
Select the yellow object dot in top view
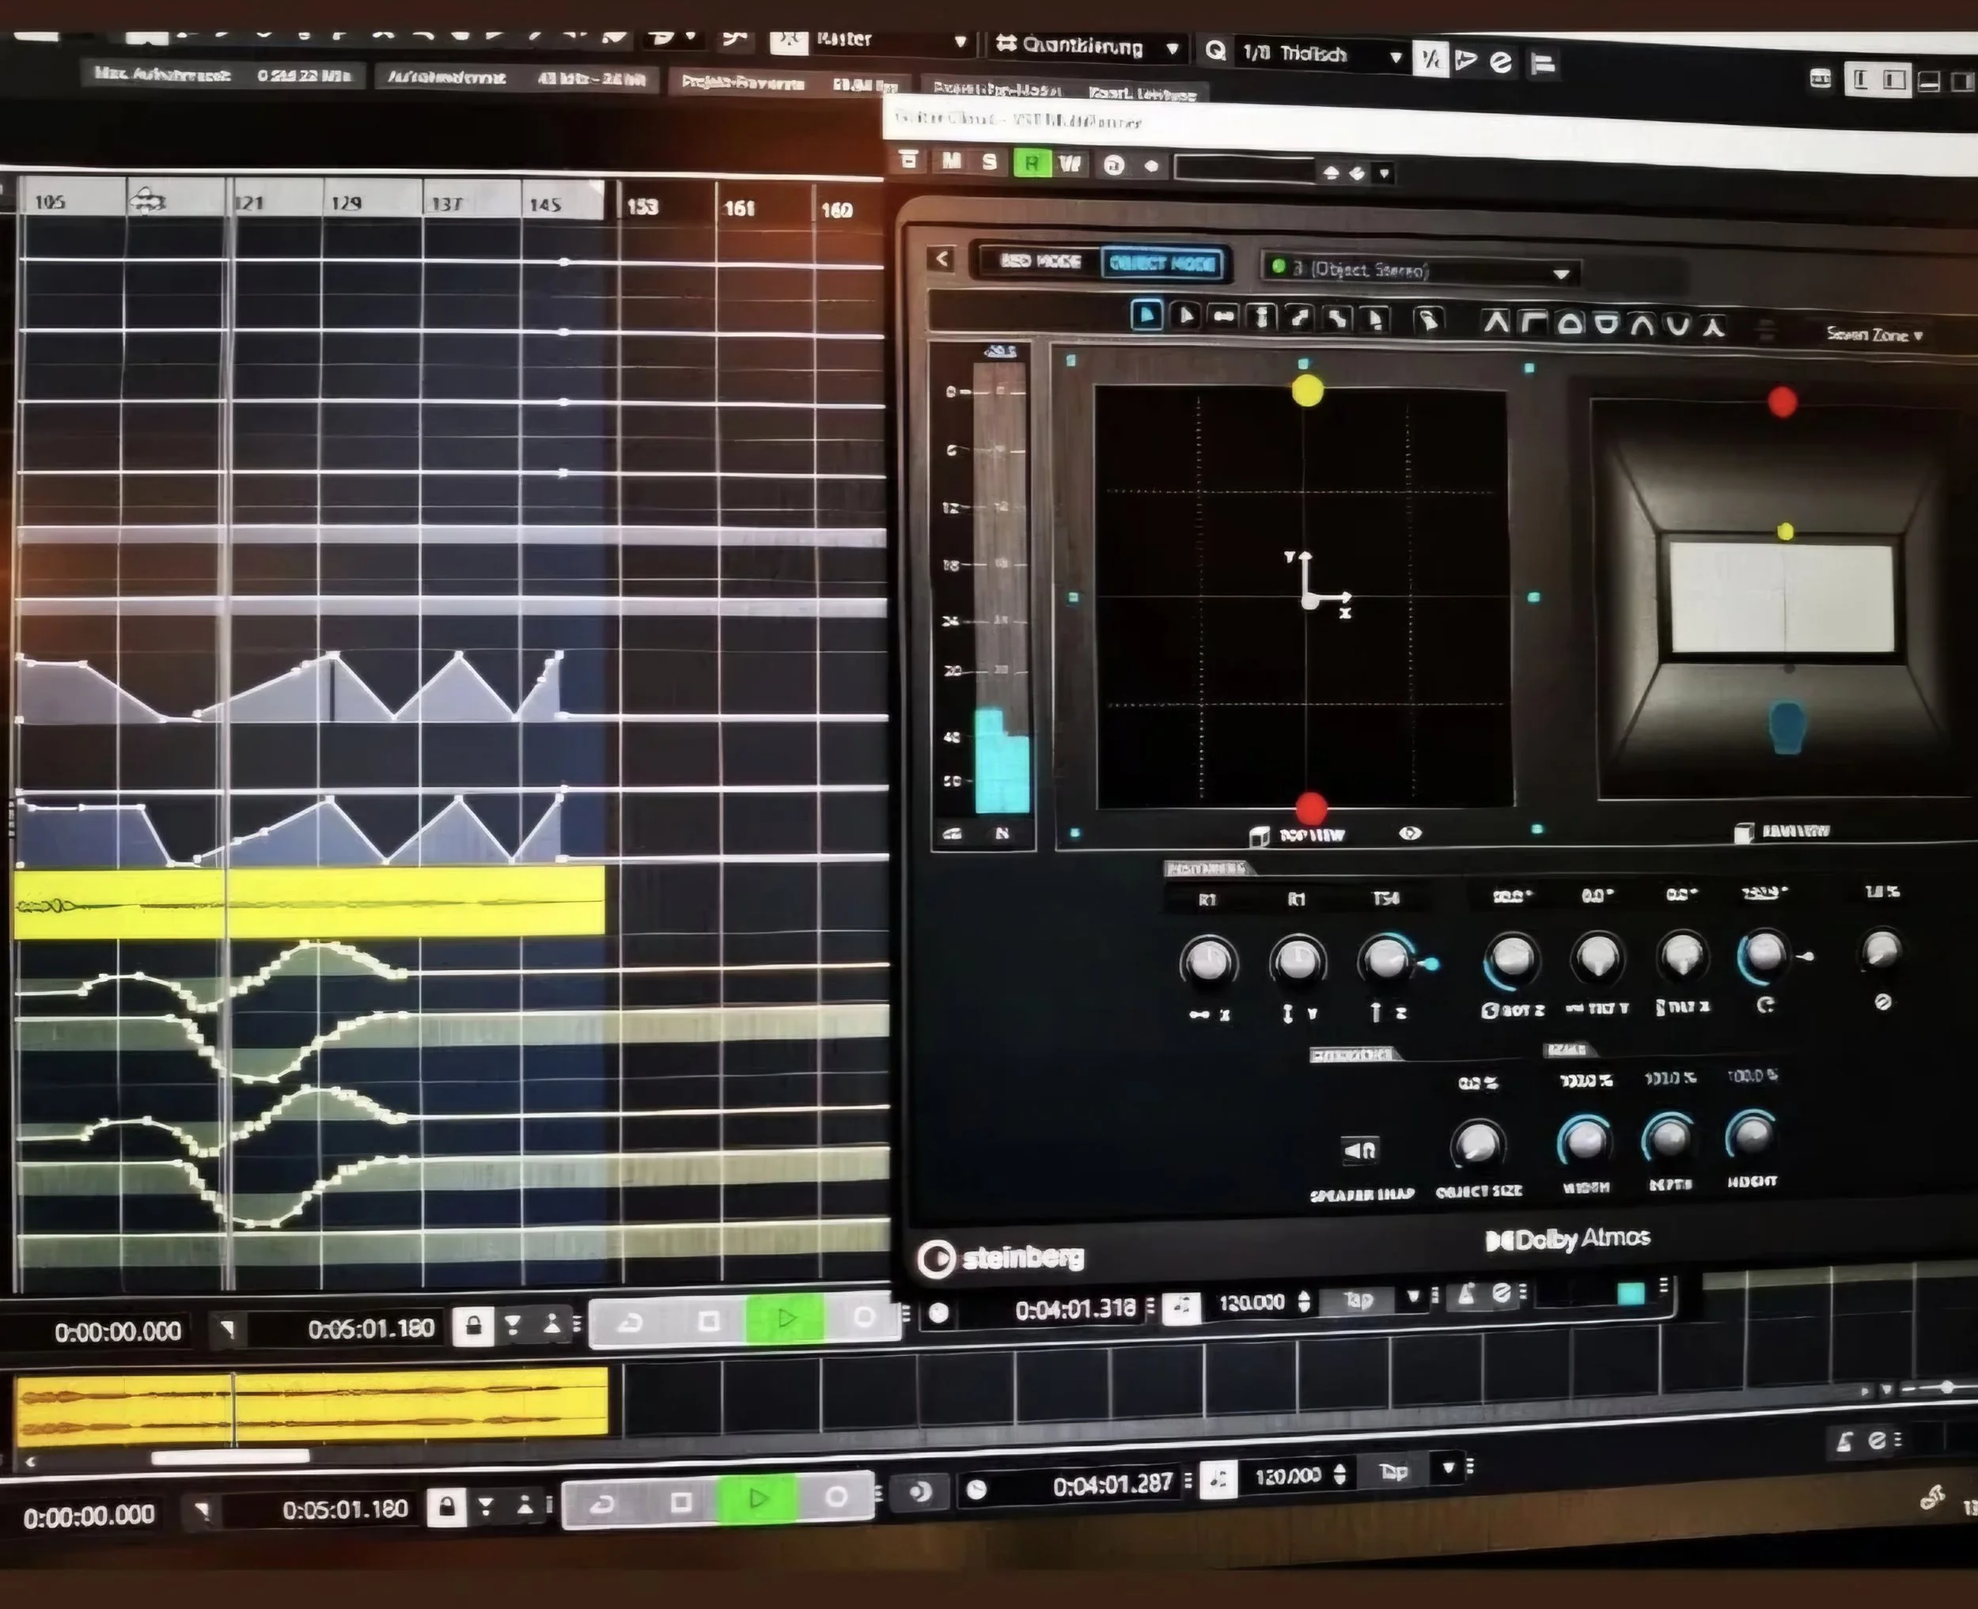[1307, 391]
